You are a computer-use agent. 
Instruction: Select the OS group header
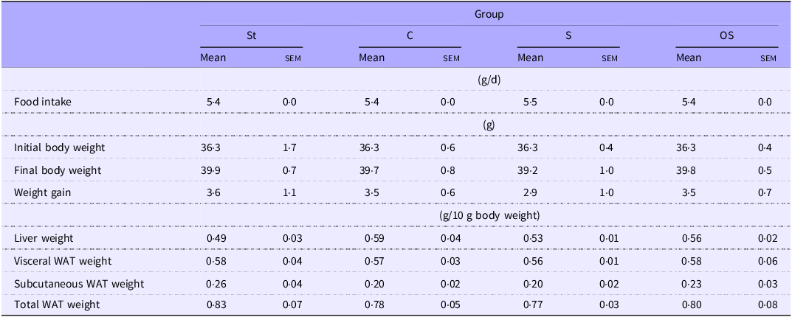pos(726,36)
